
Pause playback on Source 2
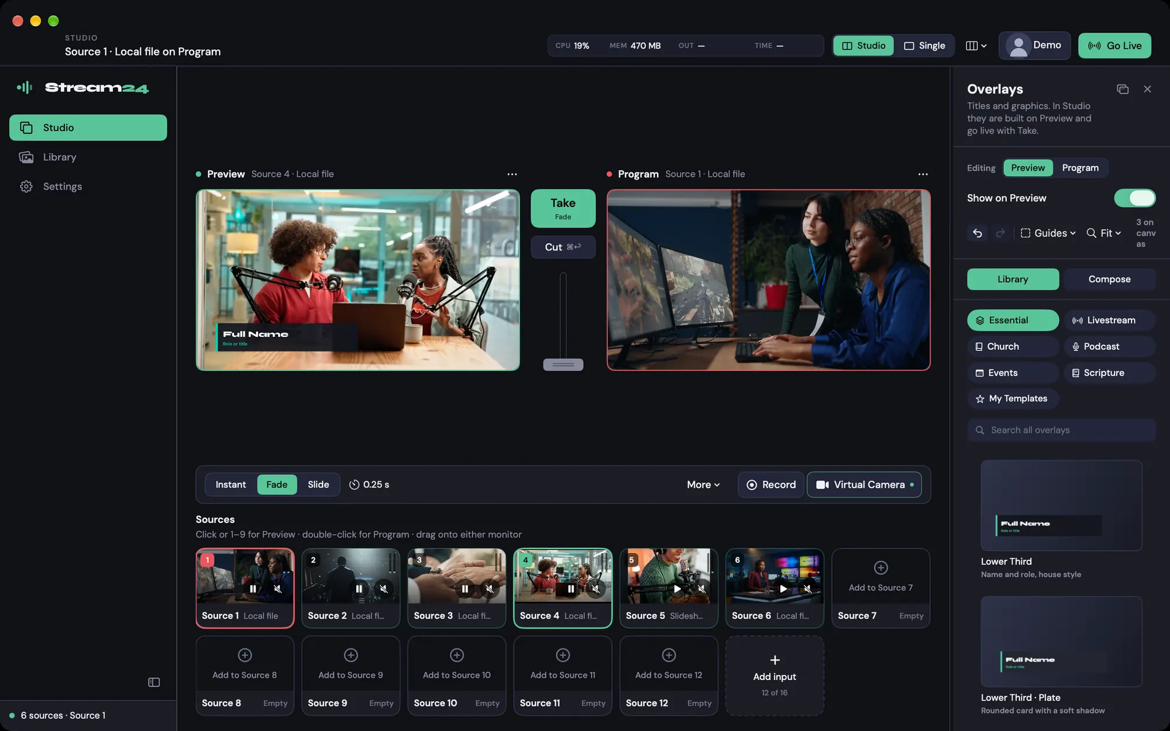click(359, 589)
